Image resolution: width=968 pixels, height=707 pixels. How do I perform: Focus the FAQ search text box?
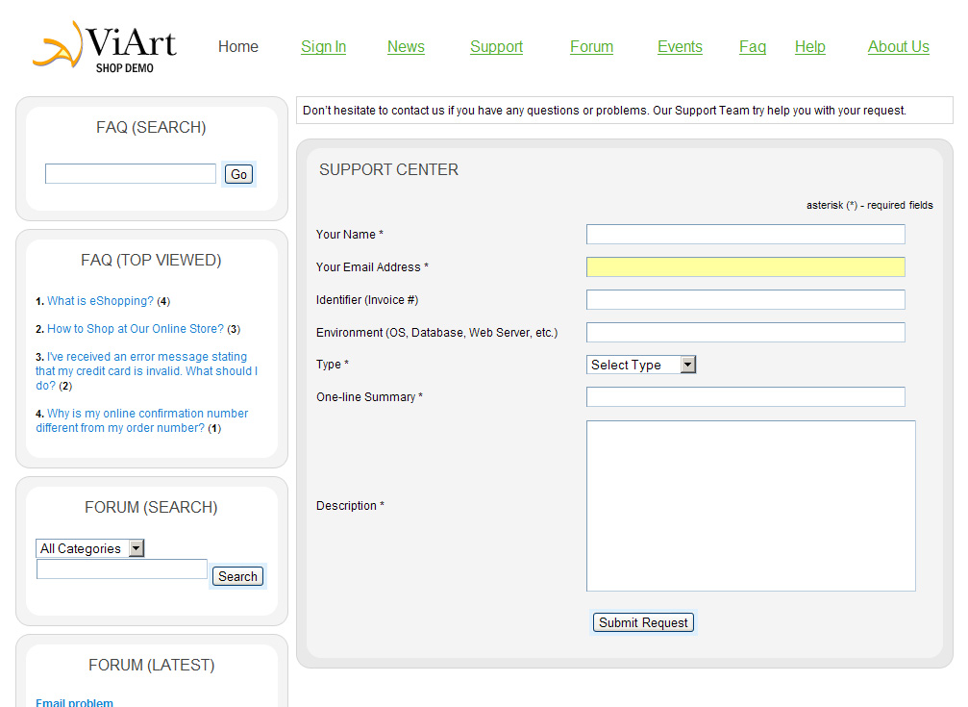(x=131, y=174)
